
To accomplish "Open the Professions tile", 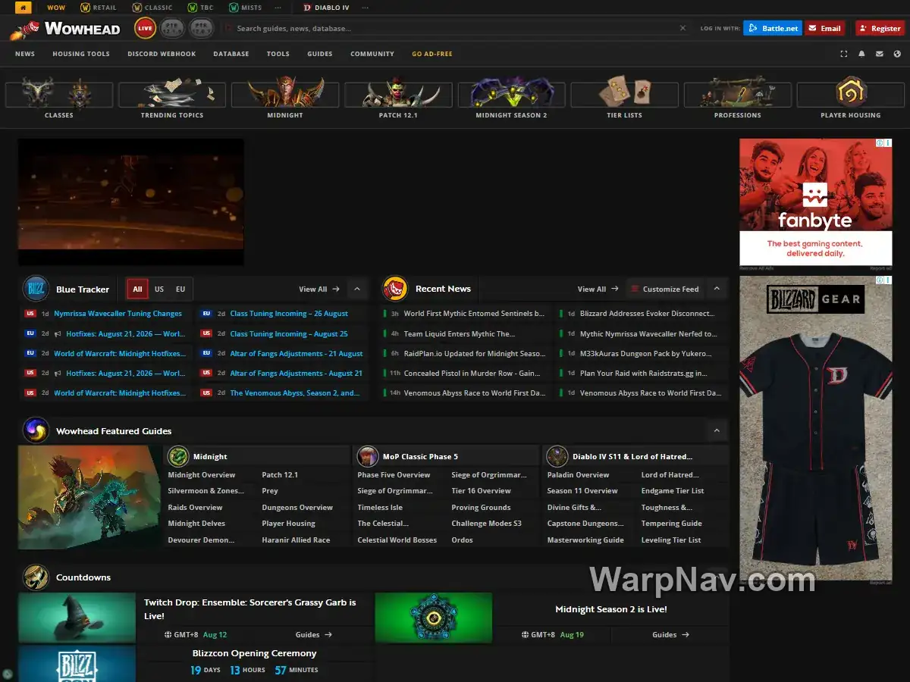I will pyautogui.click(x=737, y=98).
